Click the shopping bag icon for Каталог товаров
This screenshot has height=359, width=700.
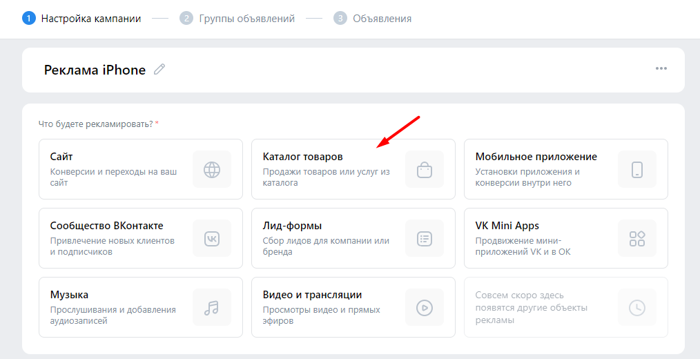tap(425, 169)
